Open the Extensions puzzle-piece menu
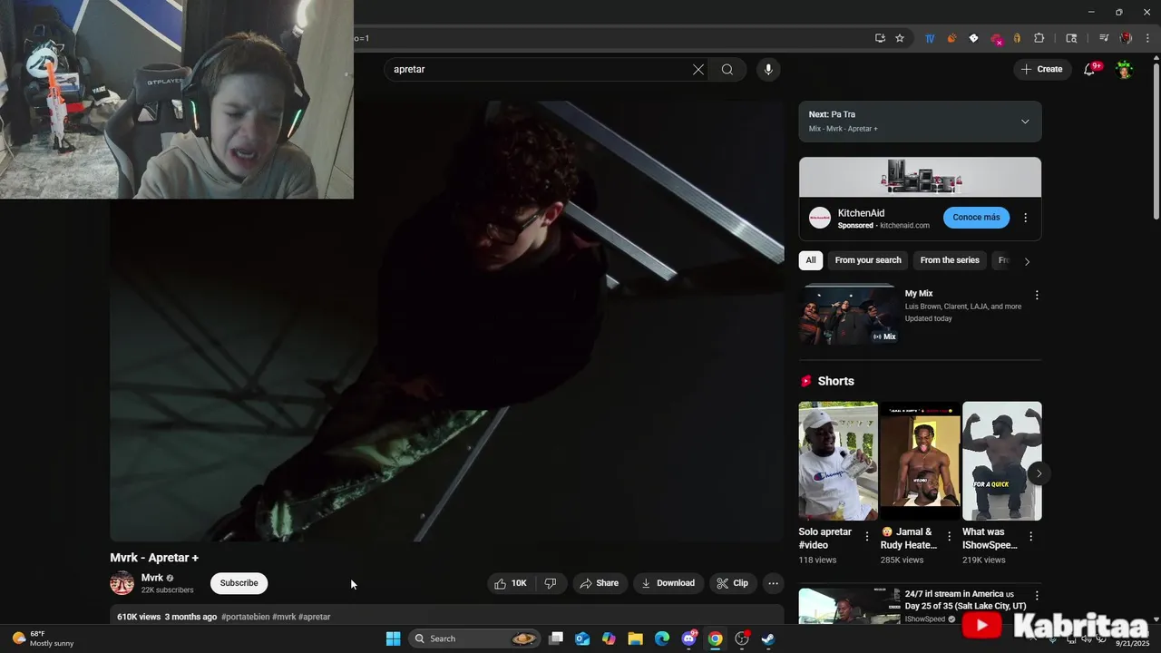 point(1039,38)
